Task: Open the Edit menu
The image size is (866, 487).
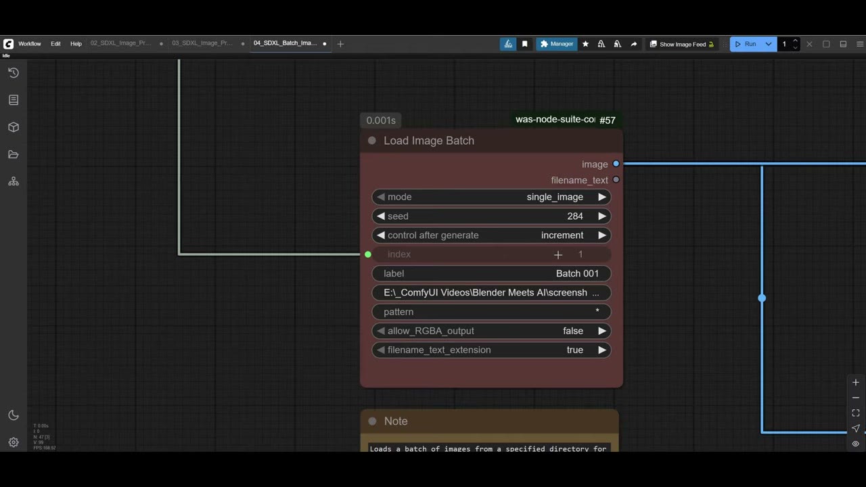Action: pyautogui.click(x=55, y=44)
